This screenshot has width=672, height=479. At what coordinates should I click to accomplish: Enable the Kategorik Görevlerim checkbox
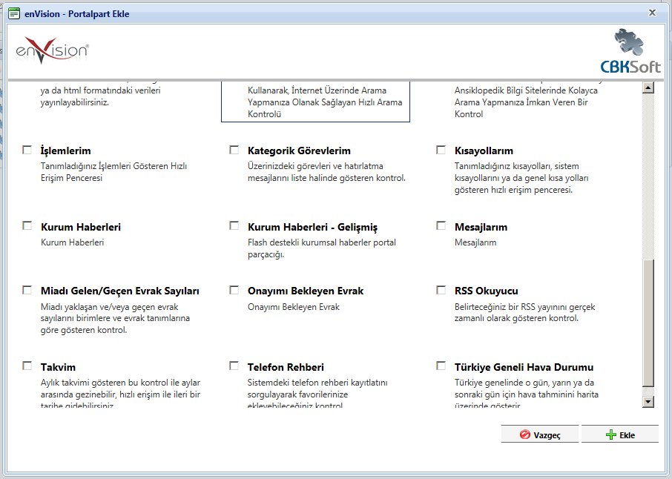pyautogui.click(x=234, y=150)
